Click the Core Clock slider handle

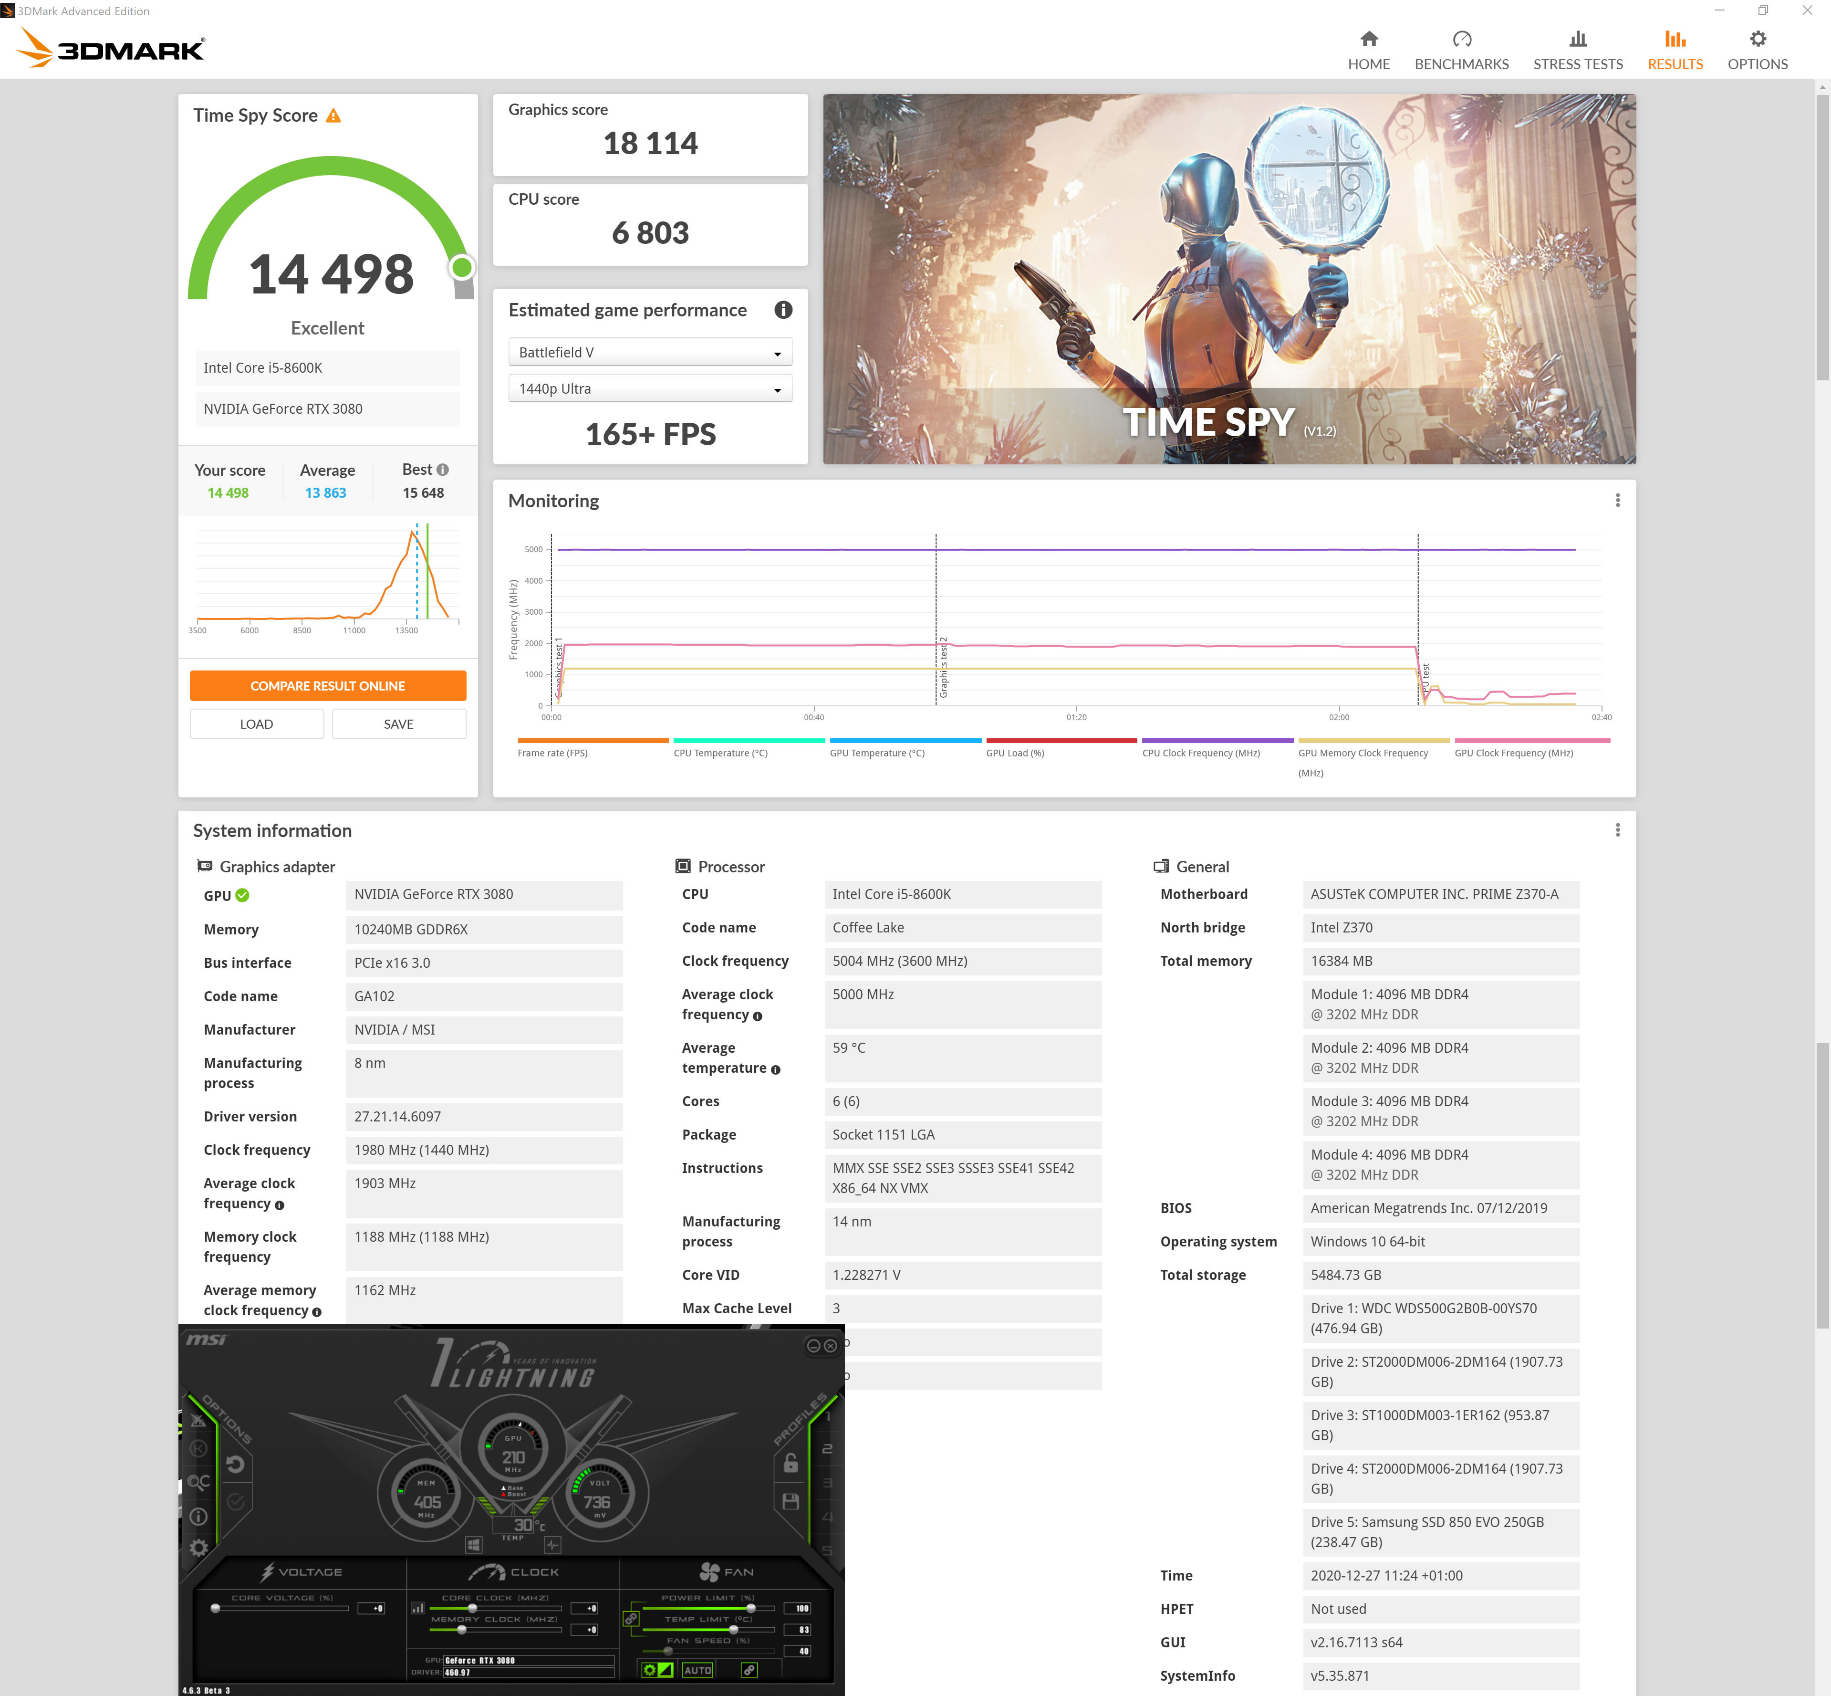[x=472, y=1609]
